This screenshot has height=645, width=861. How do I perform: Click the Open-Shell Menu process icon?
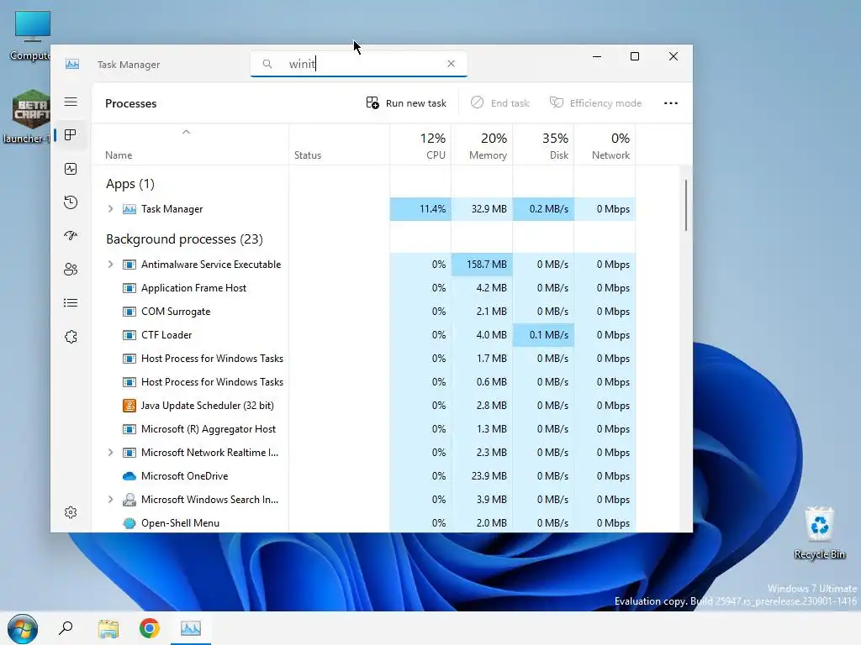[x=129, y=523]
